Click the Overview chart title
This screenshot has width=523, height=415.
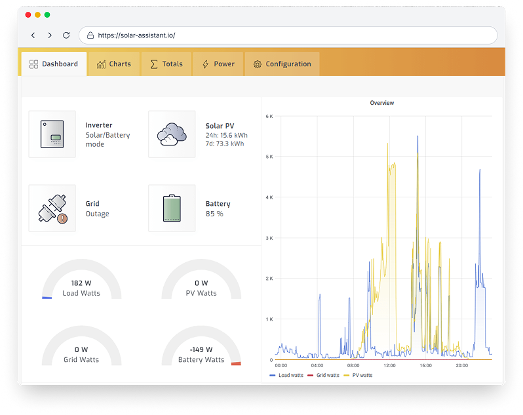coord(382,103)
